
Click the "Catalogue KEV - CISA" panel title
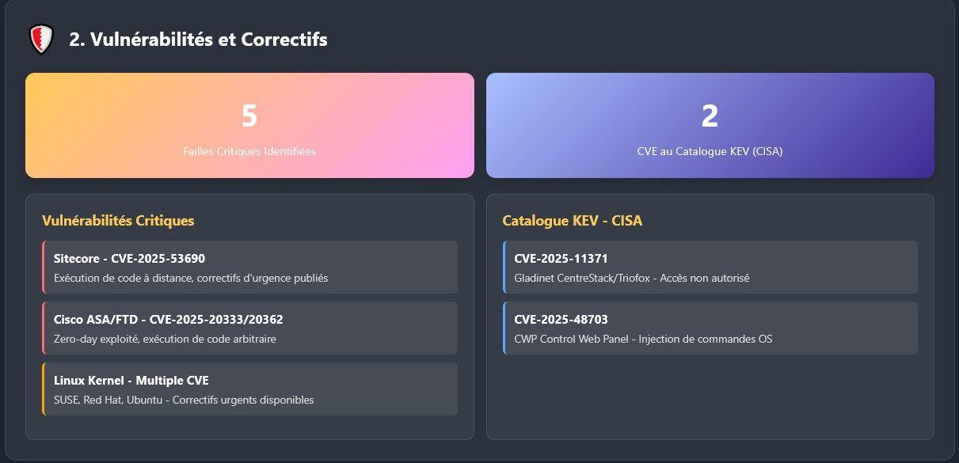click(x=572, y=221)
